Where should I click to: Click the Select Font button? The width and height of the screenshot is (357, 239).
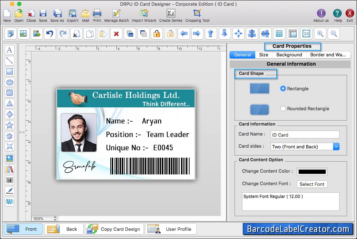312,184
